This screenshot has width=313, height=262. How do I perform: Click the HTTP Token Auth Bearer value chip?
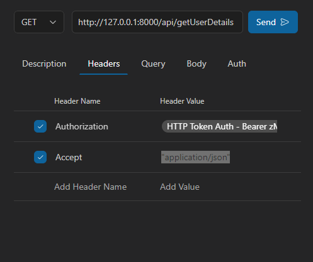click(x=220, y=126)
